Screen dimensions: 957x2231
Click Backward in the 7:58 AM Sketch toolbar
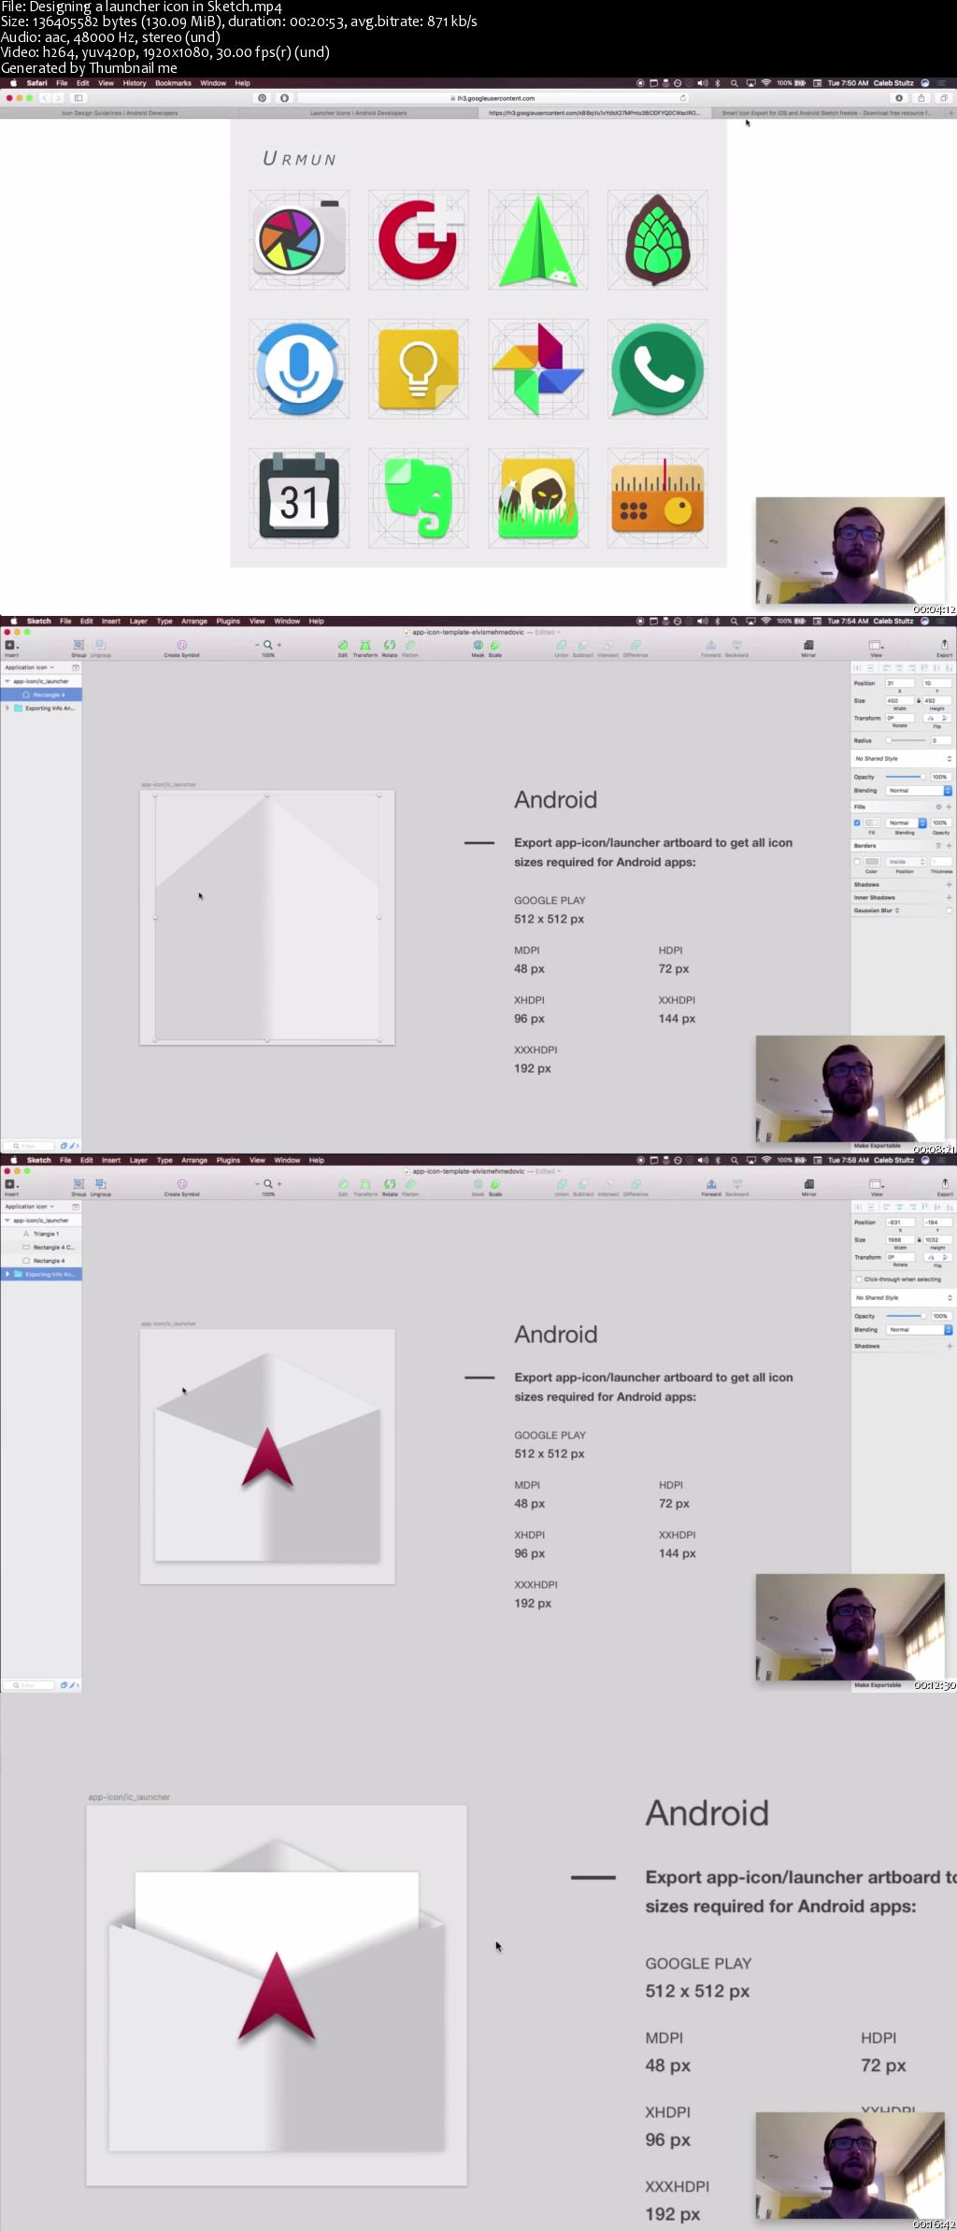[x=736, y=1186]
